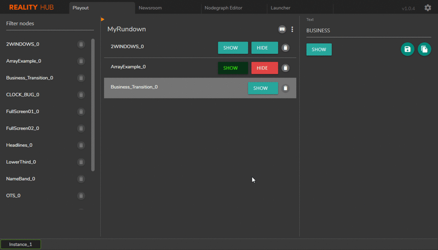Viewport: 438px width, 250px height.
Task: Remove 2WINDOWS_0 from MyRundown
Action: (x=285, y=48)
